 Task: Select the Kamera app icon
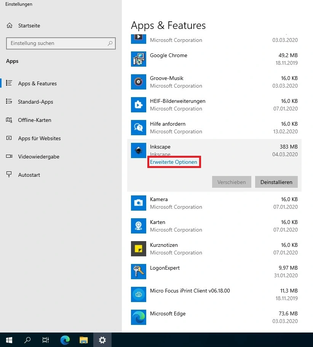click(139, 203)
